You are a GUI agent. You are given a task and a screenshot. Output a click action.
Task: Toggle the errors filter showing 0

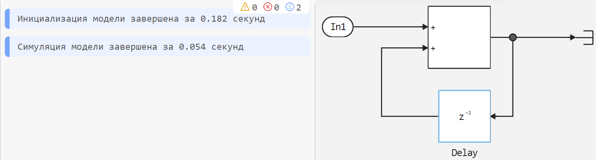tap(271, 7)
